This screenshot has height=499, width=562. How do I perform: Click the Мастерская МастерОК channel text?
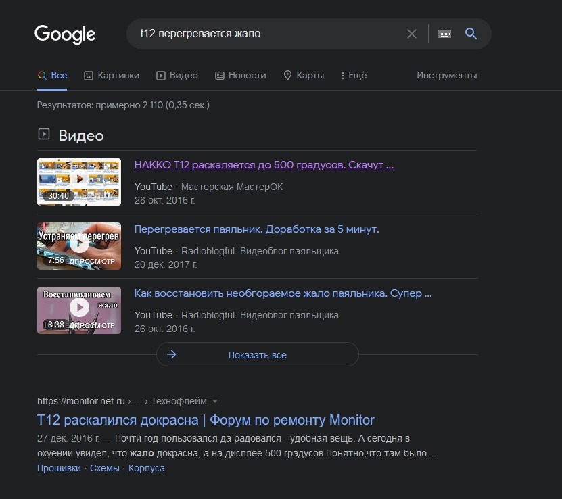[232, 187]
